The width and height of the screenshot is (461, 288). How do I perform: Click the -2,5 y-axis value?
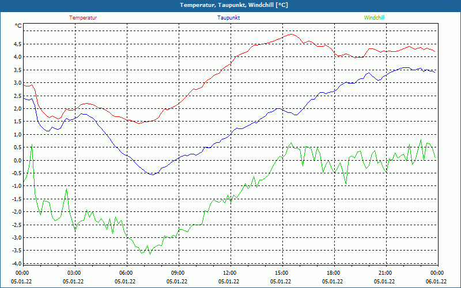(17, 225)
